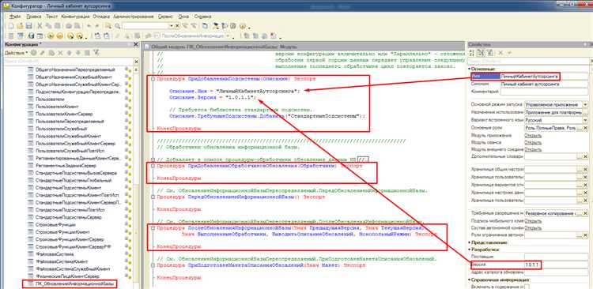Screen dimensions: 593x289
Task: Select ЛК_ОбновлениеИнформационнойБазы in tree
Action: coord(74,283)
